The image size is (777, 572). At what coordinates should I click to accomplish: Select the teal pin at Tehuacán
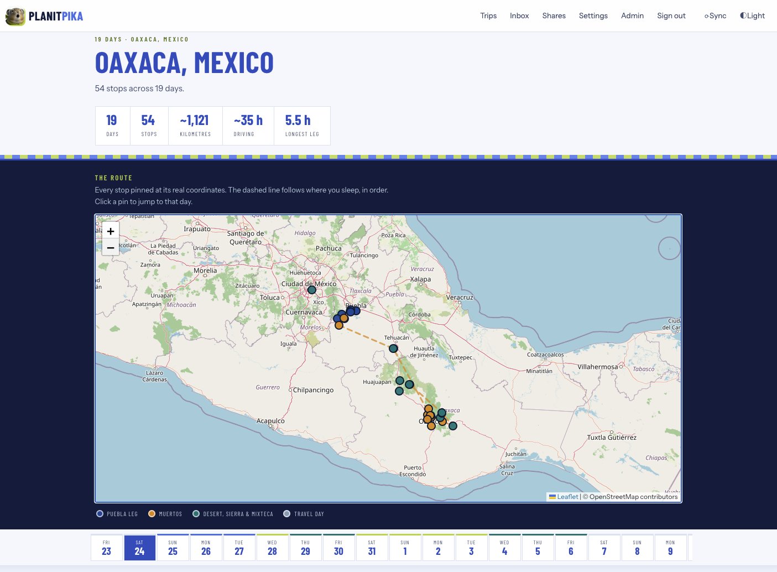coord(393,349)
